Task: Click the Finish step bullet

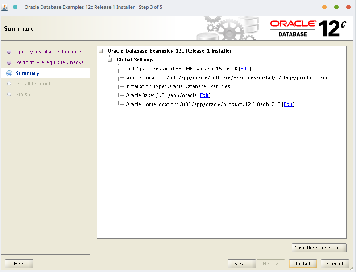Action: (9, 94)
